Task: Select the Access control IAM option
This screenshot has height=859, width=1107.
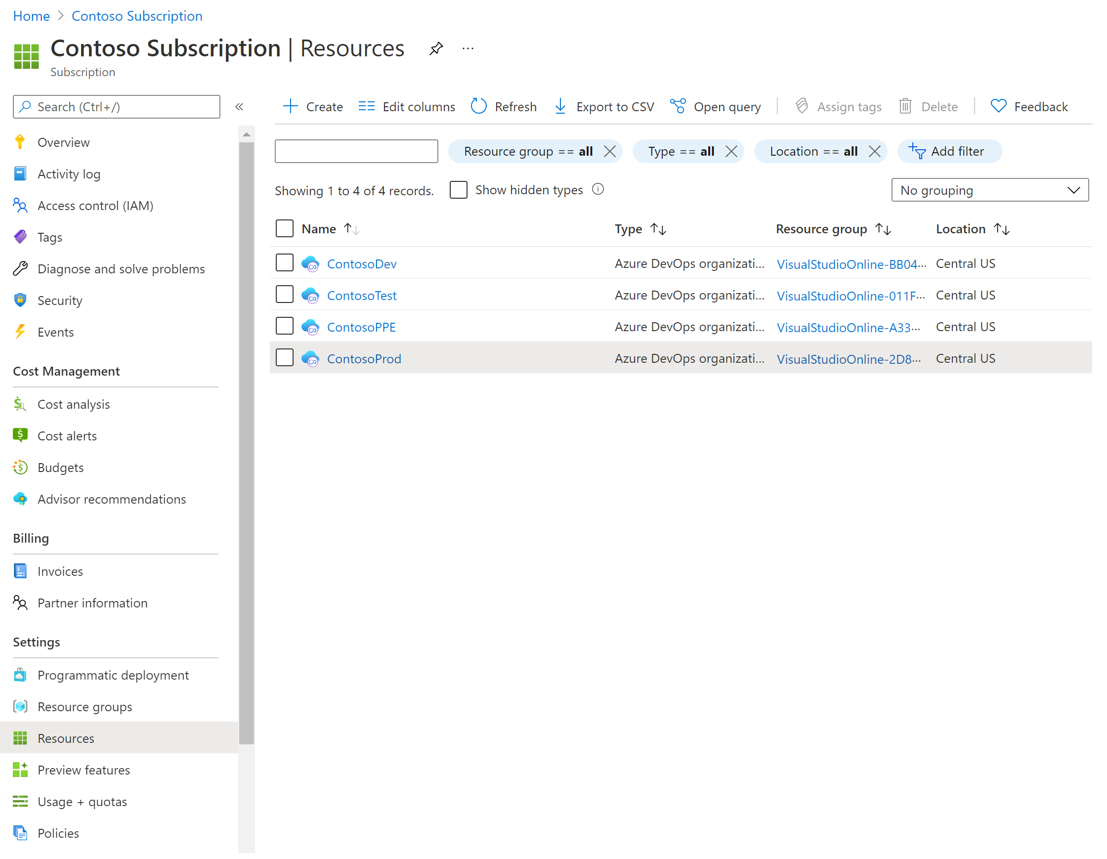Action: pyautogui.click(x=95, y=205)
